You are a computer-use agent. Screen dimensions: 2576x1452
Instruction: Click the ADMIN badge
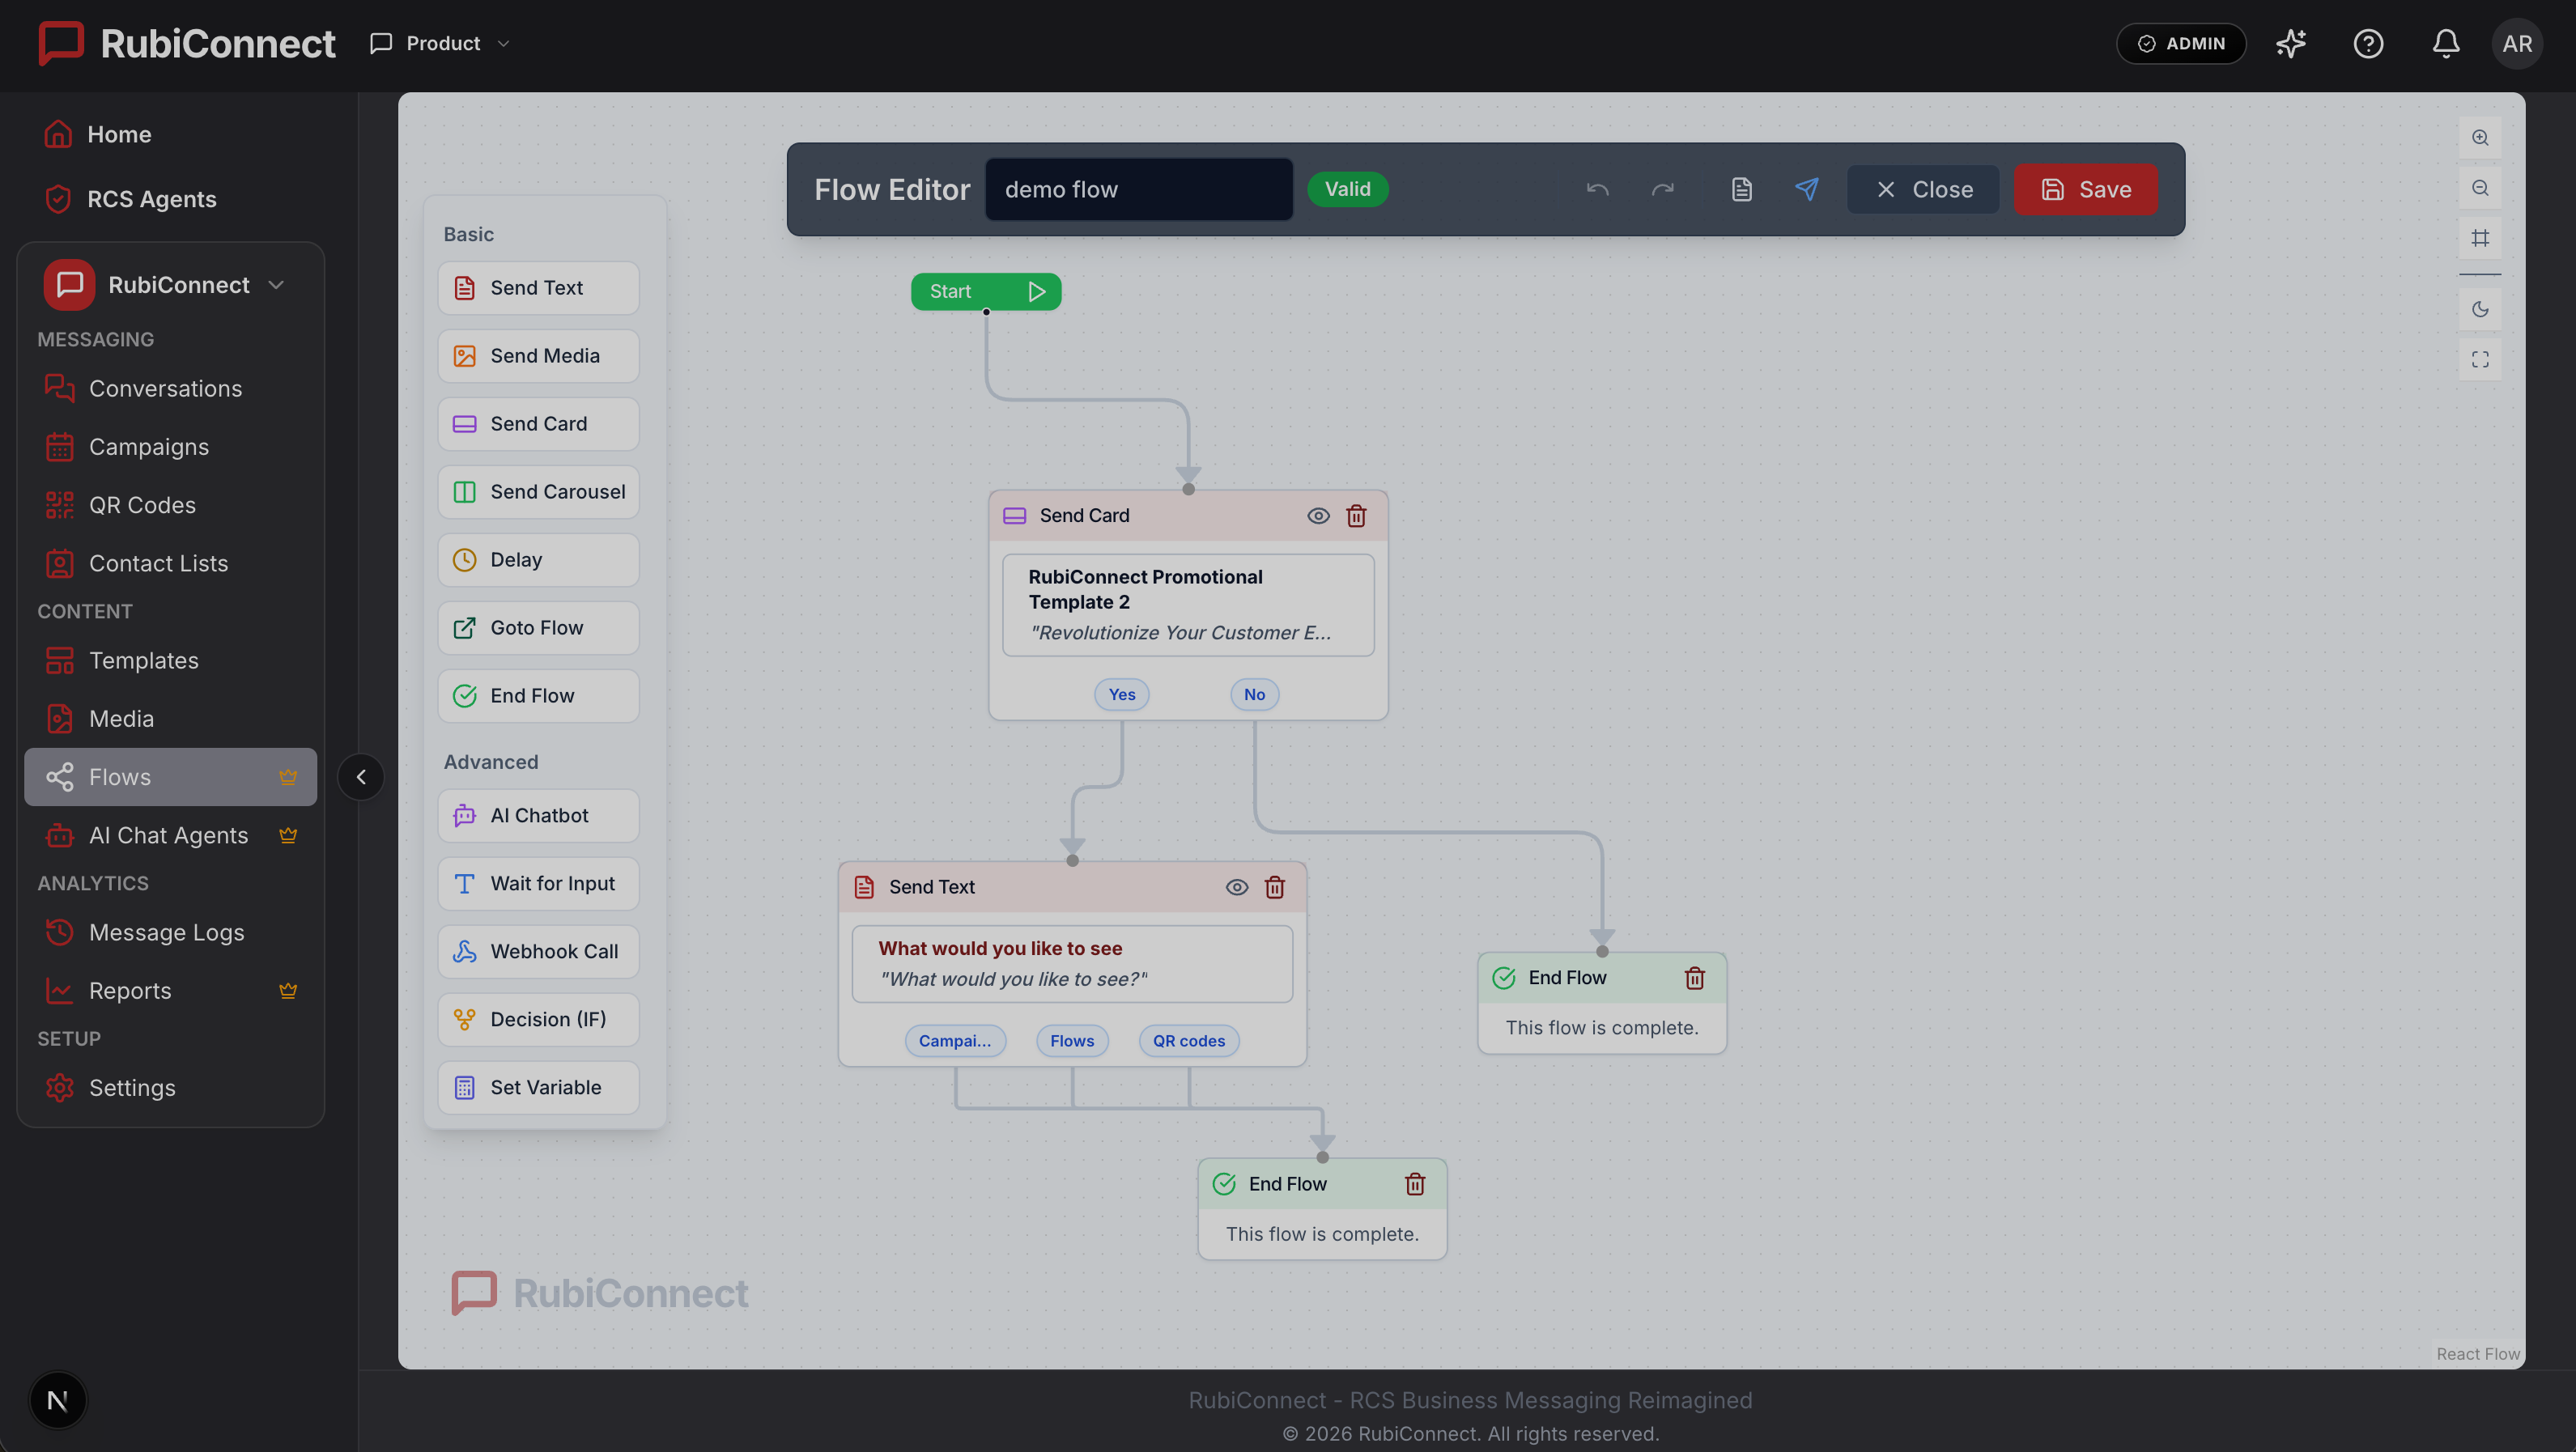[x=2181, y=43]
